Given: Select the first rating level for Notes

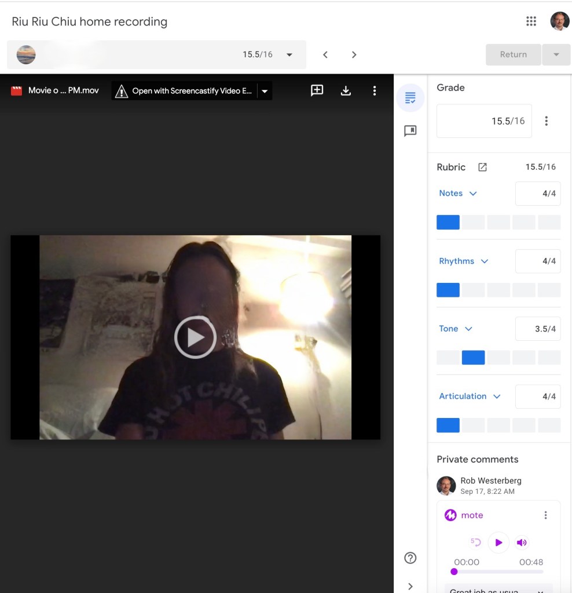Looking at the screenshot, I should [448, 222].
